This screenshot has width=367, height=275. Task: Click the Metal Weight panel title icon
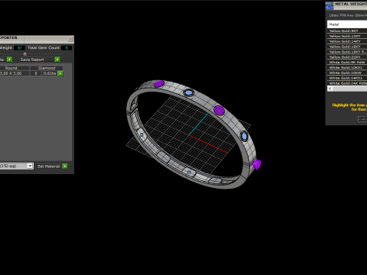point(329,5)
